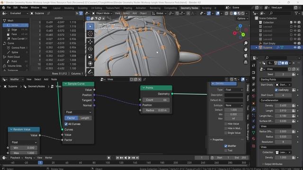303x170 pixels.
Task: Switch to the Modeling workspace tab
Action: click(69, 8)
